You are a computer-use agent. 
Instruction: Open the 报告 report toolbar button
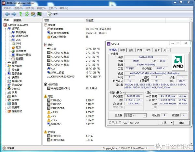[x=52, y=14]
